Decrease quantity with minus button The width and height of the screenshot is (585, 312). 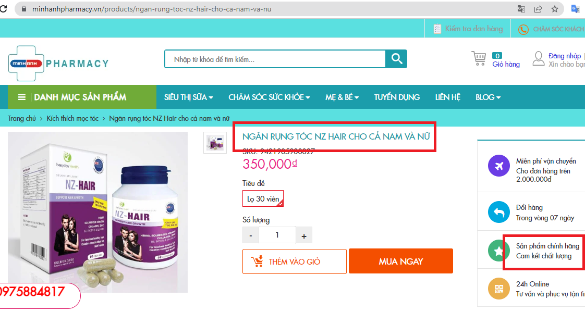coord(251,235)
